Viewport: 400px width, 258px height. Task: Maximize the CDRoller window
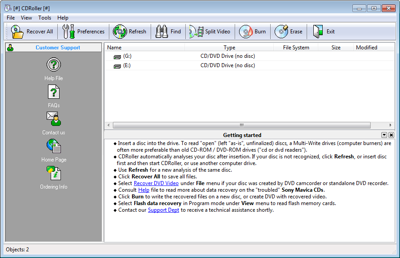(x=374, y=8)
